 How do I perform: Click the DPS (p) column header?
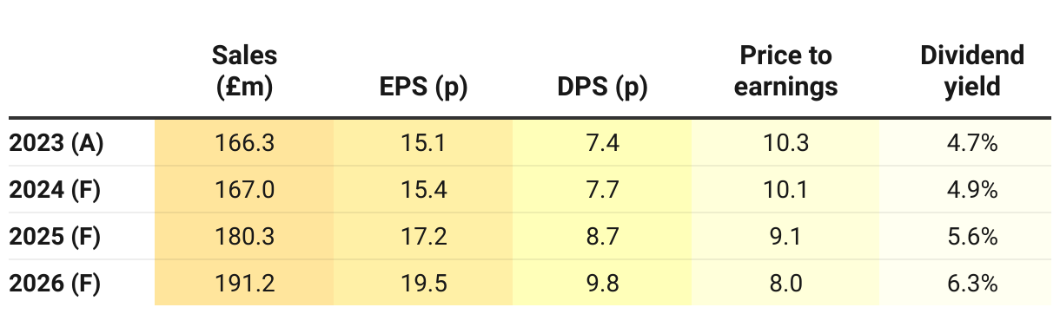(x=603, y=87)
